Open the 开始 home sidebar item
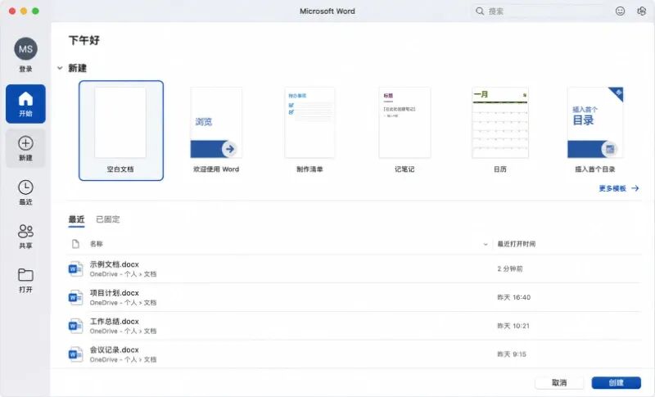The width and height of the screenshot is (655, 397). pyautogui.click(x=25, y=104)
